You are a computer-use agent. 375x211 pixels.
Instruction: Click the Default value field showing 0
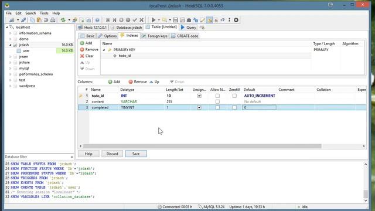[259, 107]
